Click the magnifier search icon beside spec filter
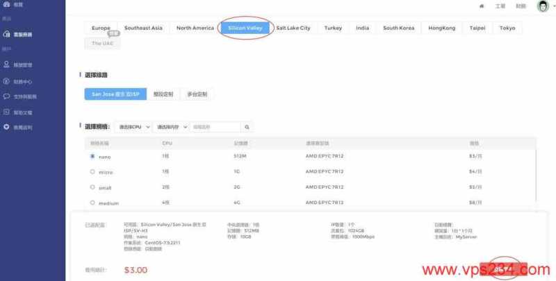Screen dimensions: 556x281 pos(247,127)
